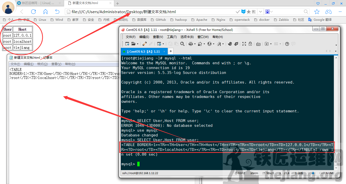Expand the Xshell globe encoding dropdown arrow
This screenshot has height=184, width=346.
213,44
